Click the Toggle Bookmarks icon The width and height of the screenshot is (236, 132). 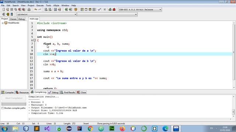click(x=8, y=14)
